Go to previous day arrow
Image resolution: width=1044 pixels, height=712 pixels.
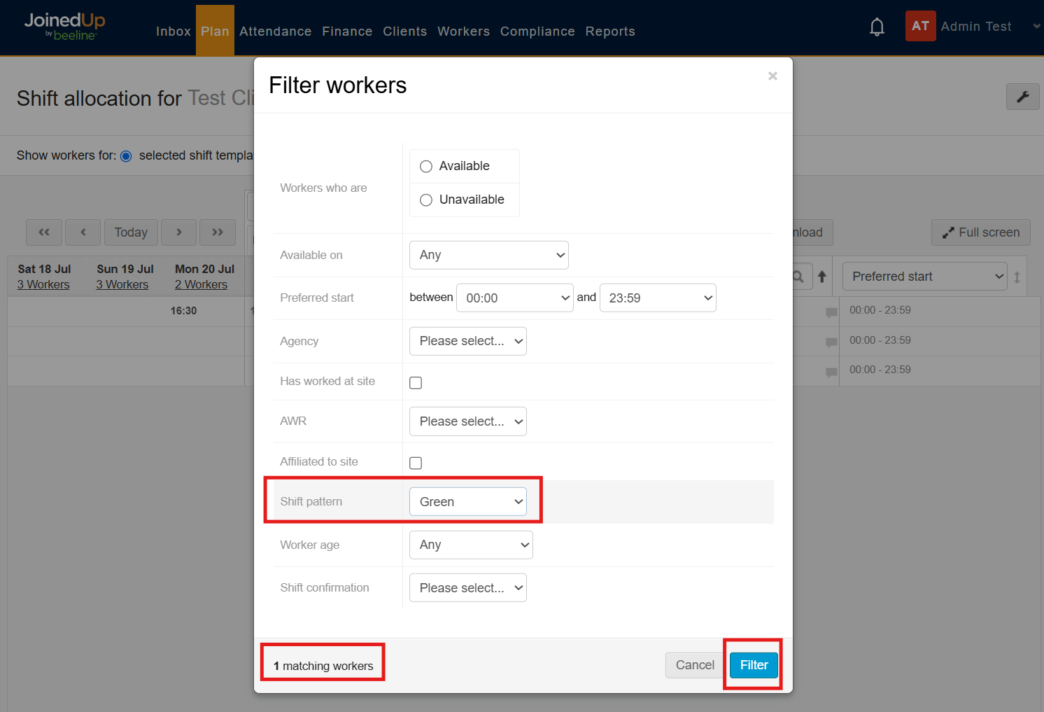click(x=83, y=232)
